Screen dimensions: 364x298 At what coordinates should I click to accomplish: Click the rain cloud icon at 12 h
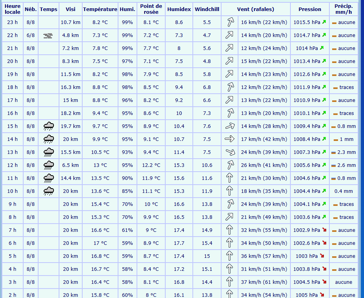49,165
